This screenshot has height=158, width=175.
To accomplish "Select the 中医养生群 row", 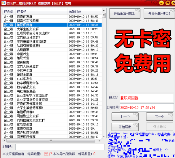I will [52, 70].
